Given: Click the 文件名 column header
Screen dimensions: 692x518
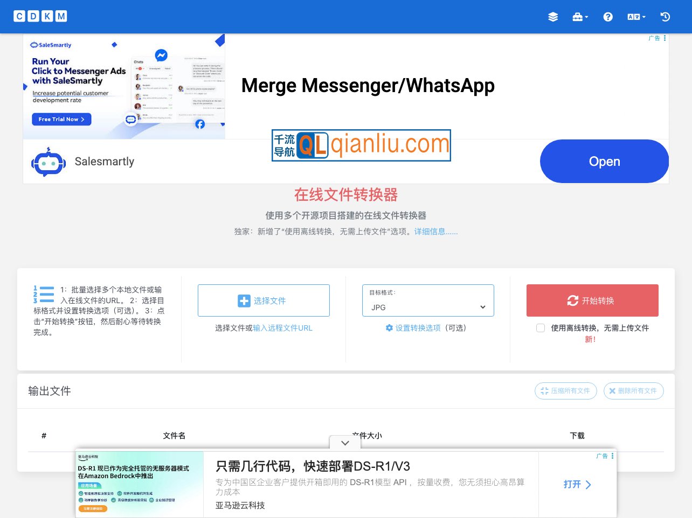Looking at the screenshot, I should (174, 436).
